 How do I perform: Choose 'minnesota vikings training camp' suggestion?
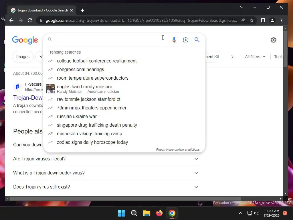(x=124, y=133)
